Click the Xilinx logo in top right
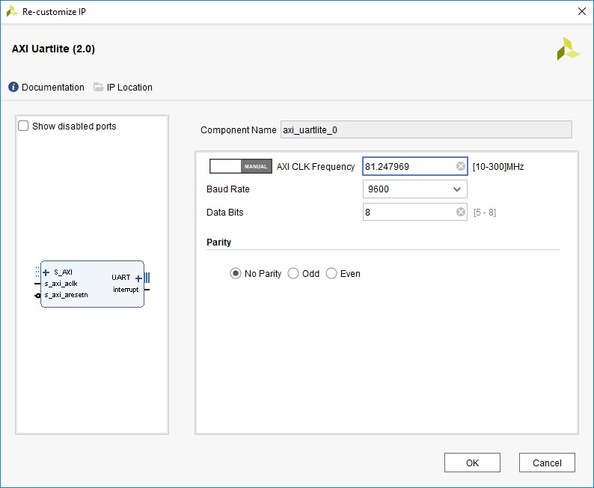594x488 pixels. point(568,49)
